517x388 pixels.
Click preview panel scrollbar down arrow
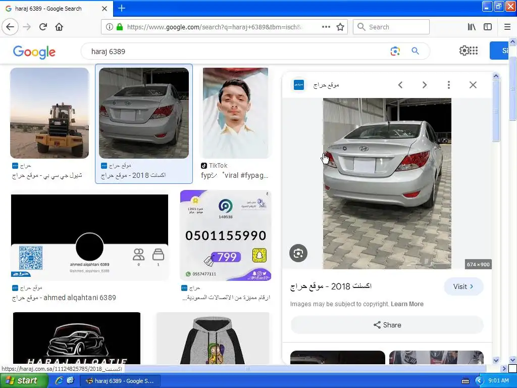click(x=496, y=360)
